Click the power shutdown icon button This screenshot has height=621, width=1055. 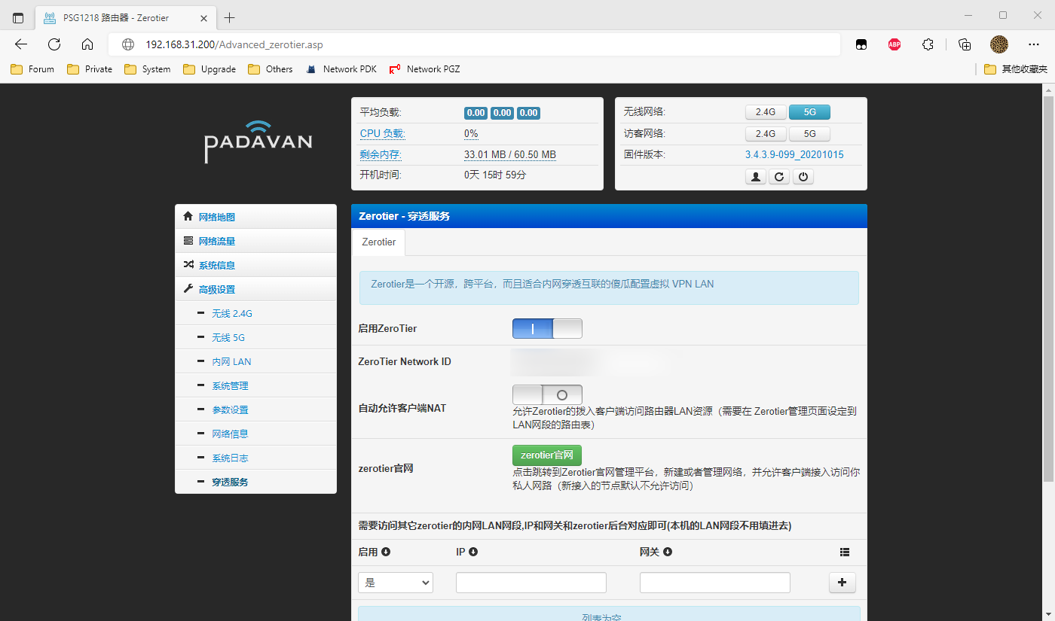(803, 177)
